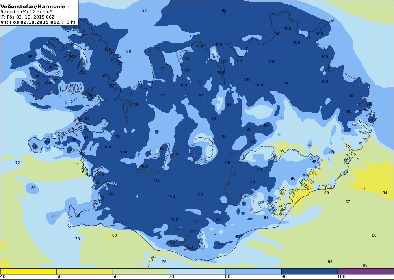The image size is (394, 280).
Task: Click the '72' humidity value
Action: coord(18,162)
